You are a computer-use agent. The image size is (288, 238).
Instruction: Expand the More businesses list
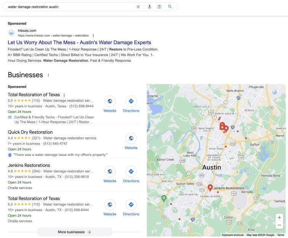coord(74,232)
